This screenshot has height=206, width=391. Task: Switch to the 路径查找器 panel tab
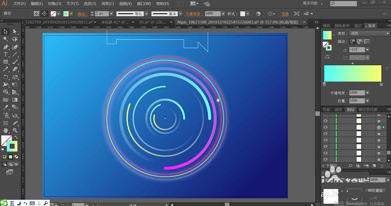pos(368,110)
